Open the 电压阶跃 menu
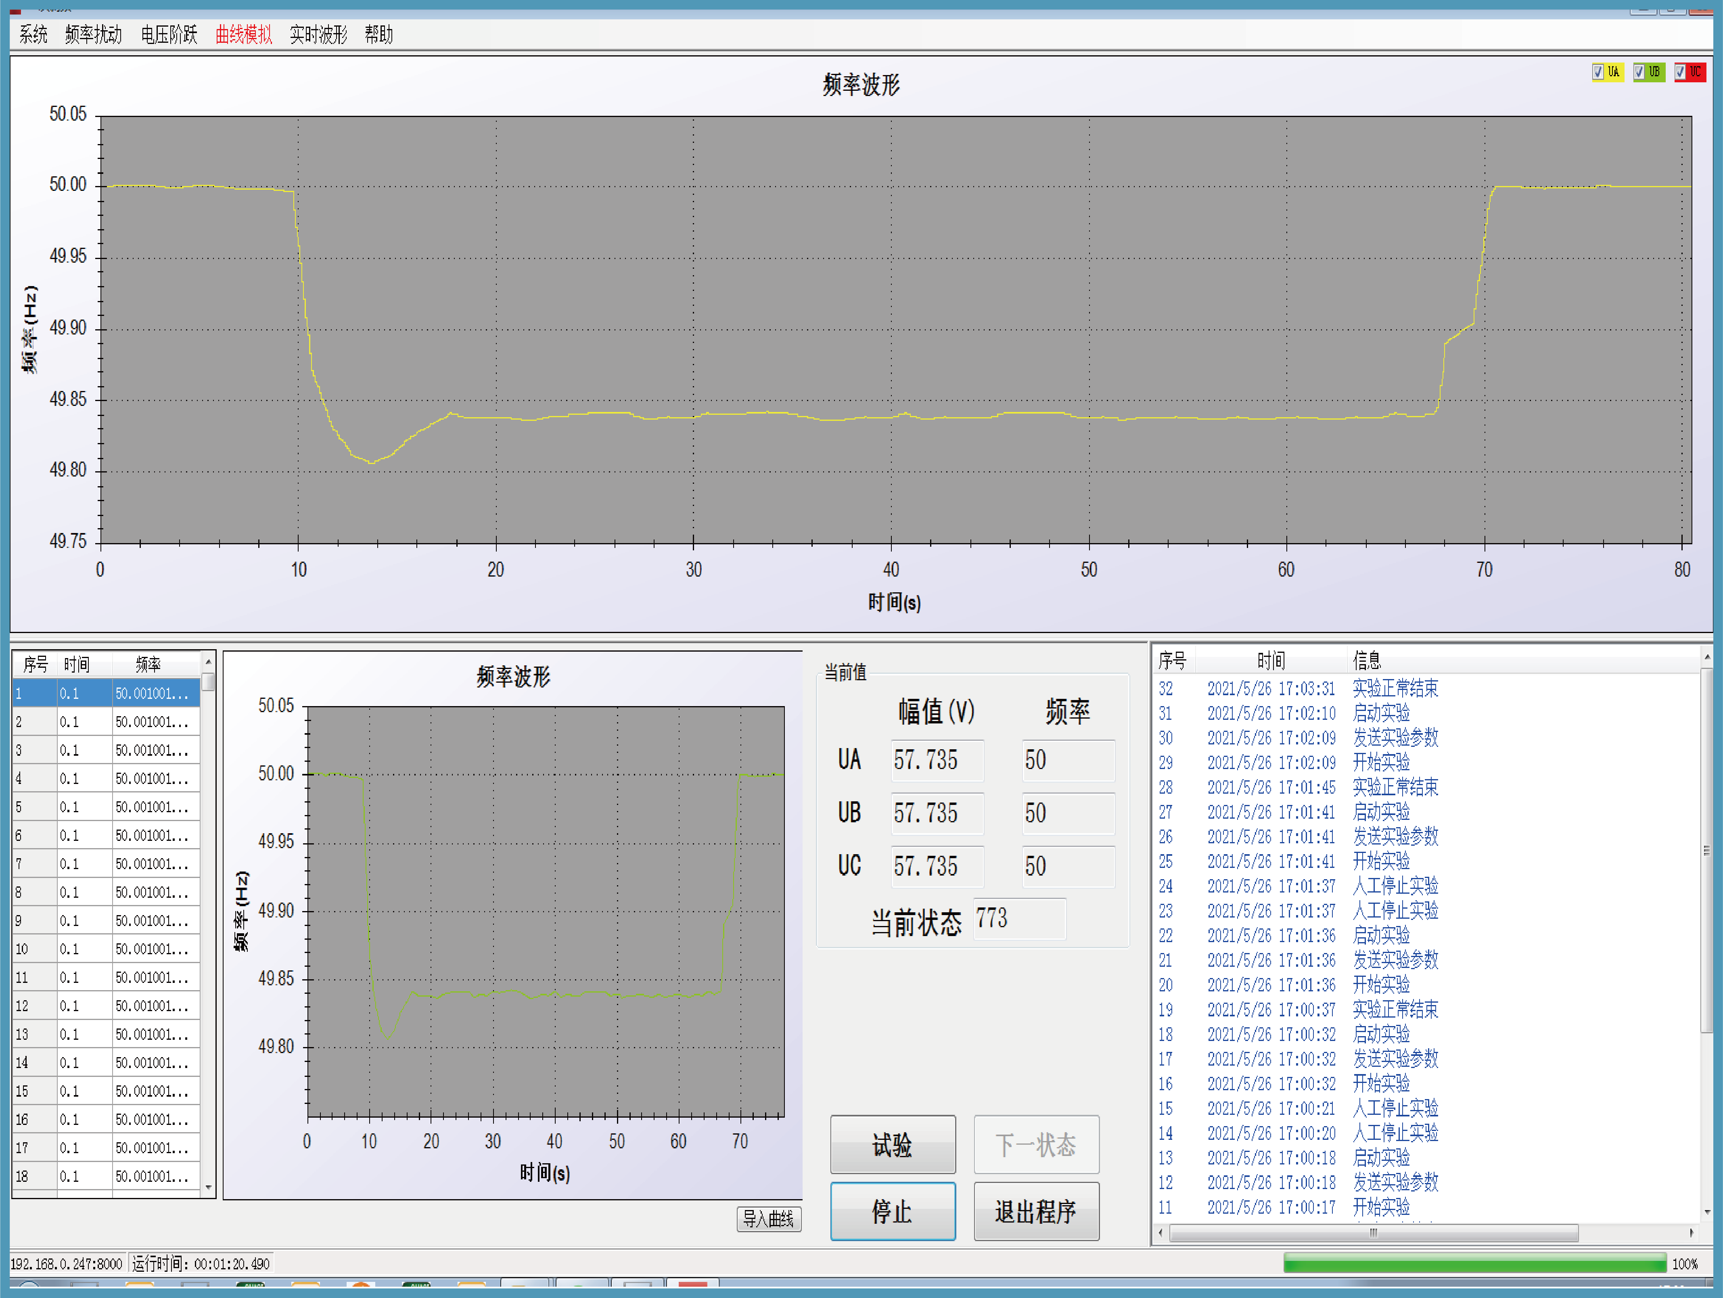 pyautogui.click(x=169, y=34)
